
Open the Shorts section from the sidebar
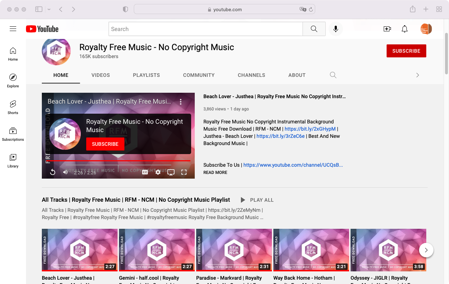13,108
